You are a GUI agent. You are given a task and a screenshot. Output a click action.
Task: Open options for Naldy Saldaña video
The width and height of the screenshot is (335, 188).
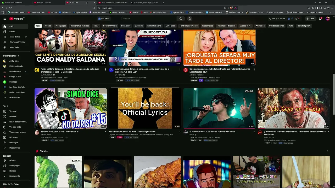[105, 69]
